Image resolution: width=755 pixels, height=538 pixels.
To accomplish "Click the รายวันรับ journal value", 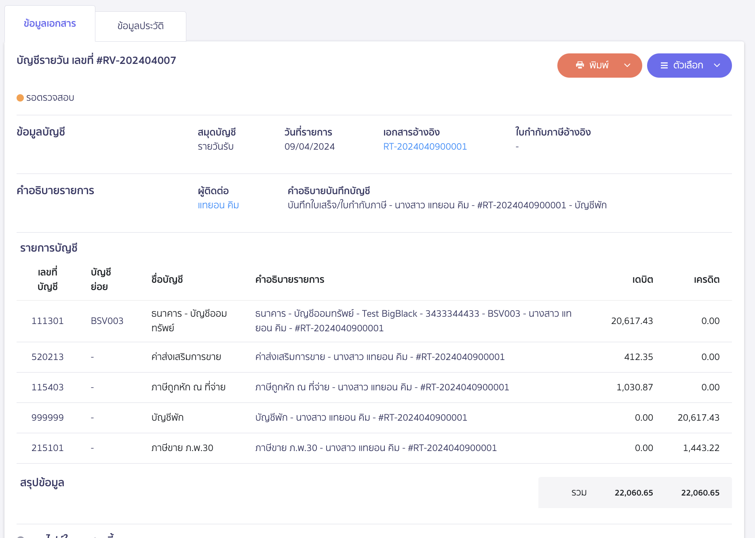I will click(216, 146).
